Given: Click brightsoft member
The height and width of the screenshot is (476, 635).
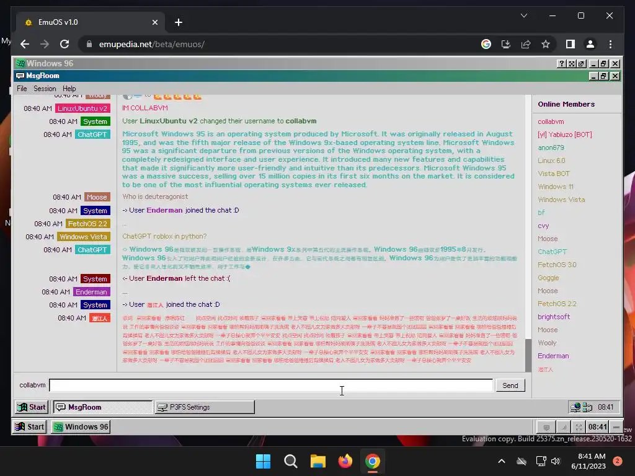Looking at the screenshot, I should click(x=554, y=317).
